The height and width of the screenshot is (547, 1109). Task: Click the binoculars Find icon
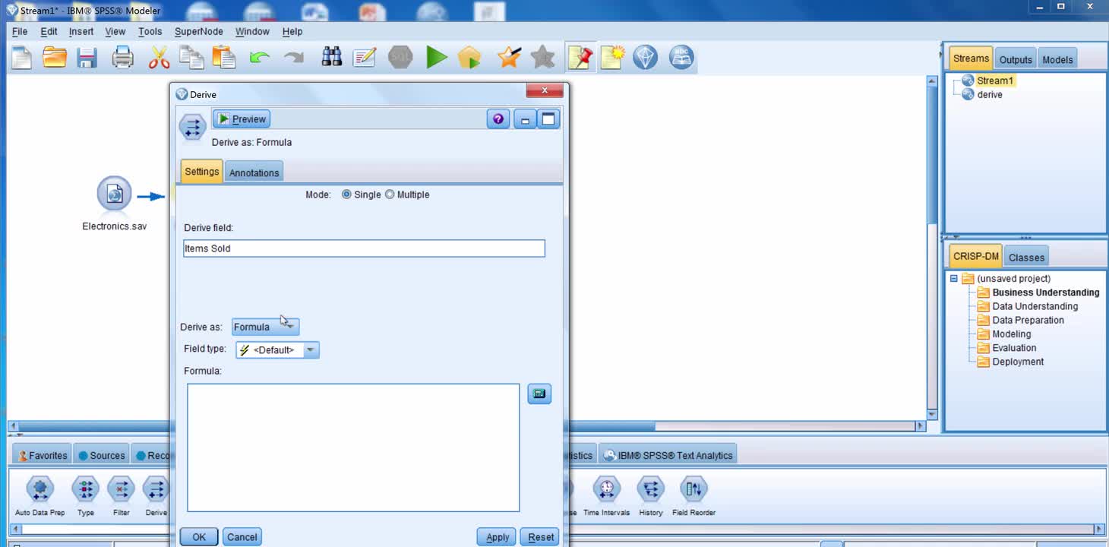click(331, 58)
